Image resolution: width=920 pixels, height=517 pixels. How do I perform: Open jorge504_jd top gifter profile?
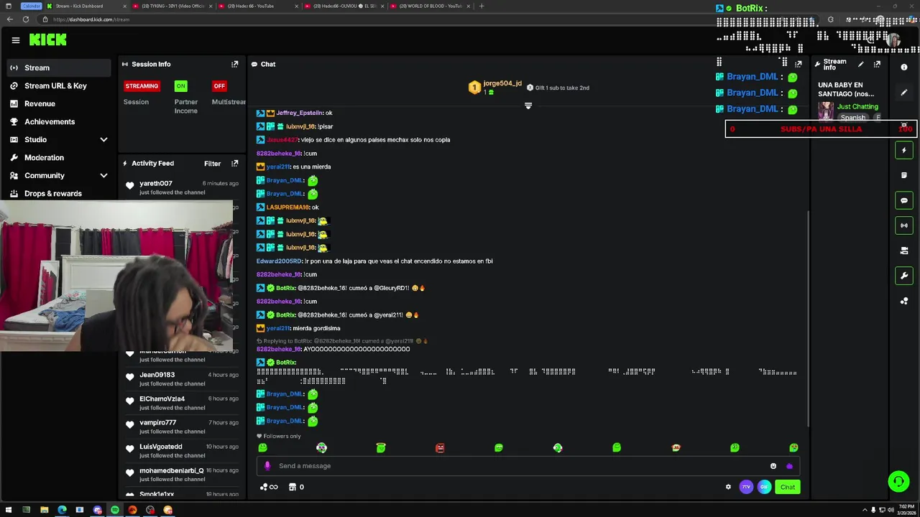point(502,83)
